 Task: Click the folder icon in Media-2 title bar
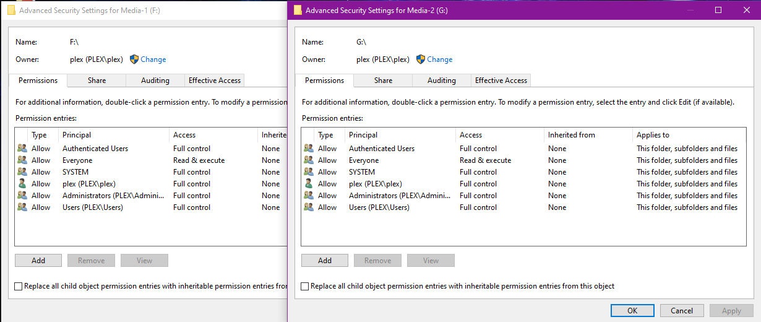298,10
